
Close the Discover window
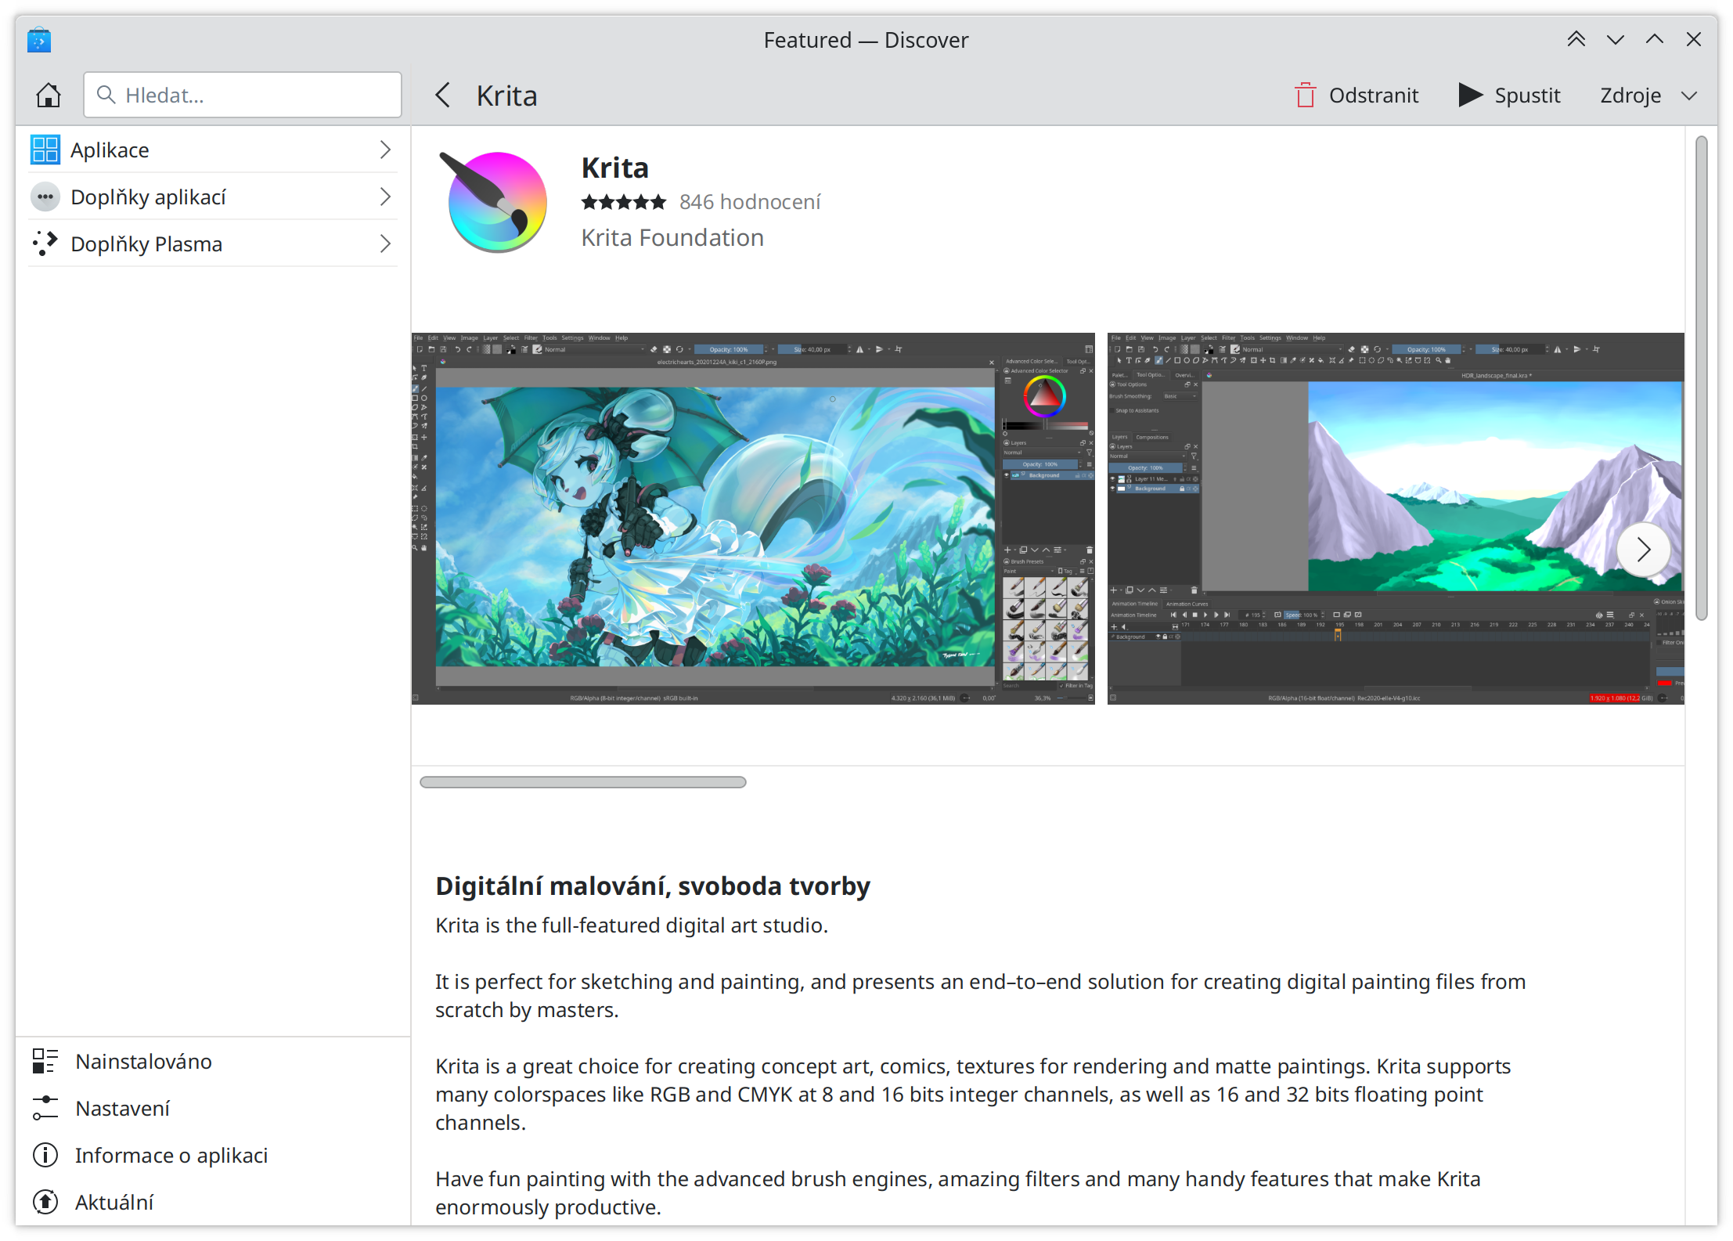(x=1693, y=39)
